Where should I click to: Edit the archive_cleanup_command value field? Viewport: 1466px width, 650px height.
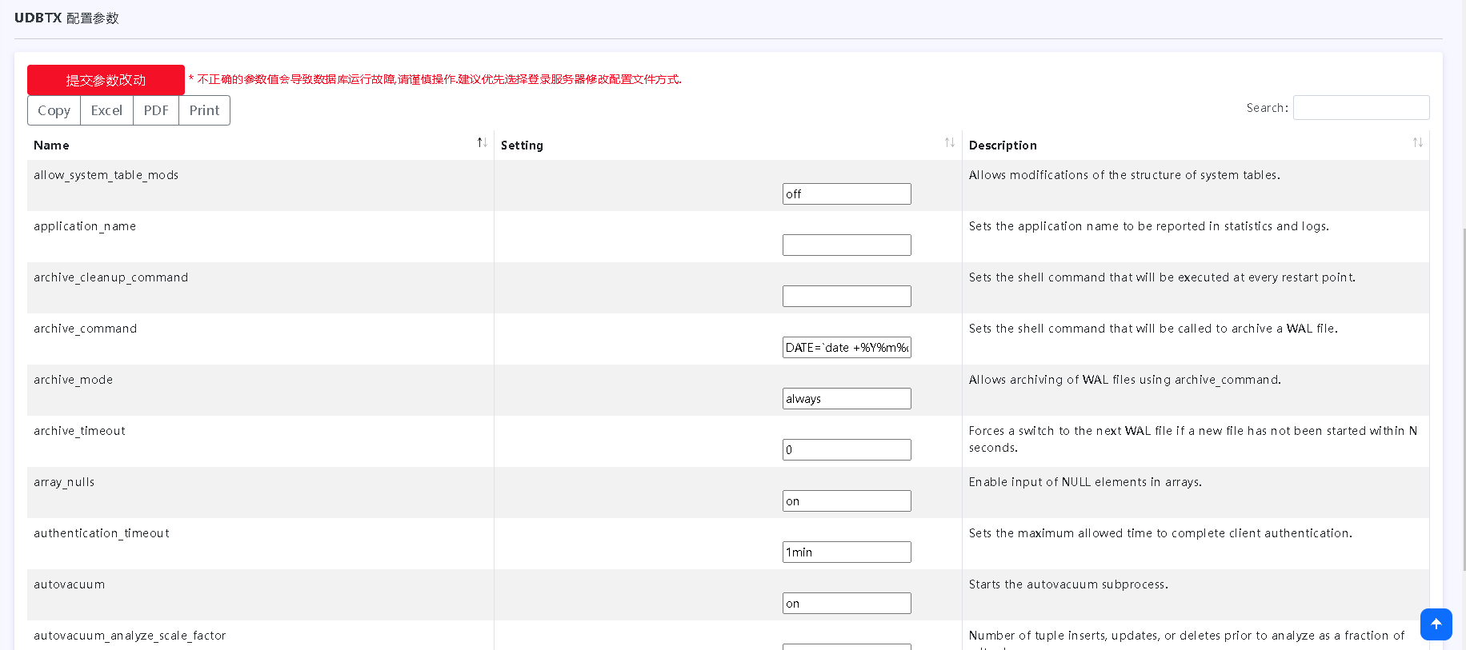(846, 297)
